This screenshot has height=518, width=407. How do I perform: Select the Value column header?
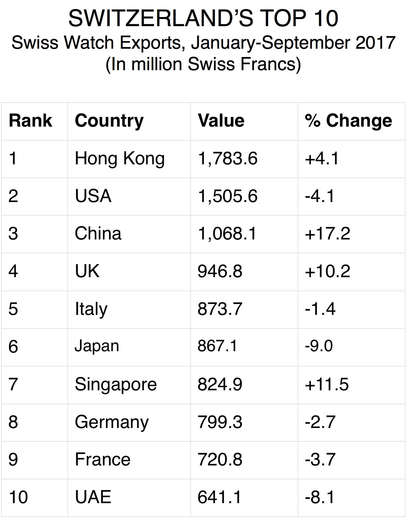pos(221,121)
